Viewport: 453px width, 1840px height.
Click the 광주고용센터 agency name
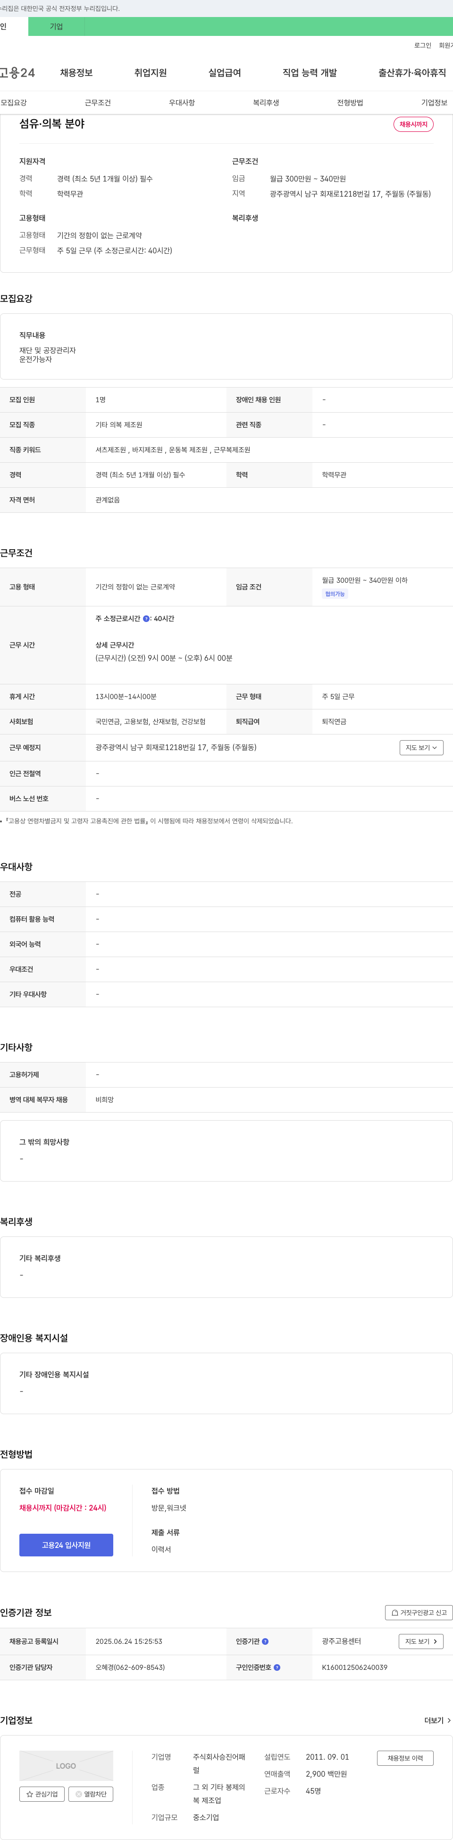coord(342,1641)
